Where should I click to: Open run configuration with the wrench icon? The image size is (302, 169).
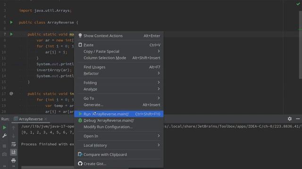(x=4, y=136)
